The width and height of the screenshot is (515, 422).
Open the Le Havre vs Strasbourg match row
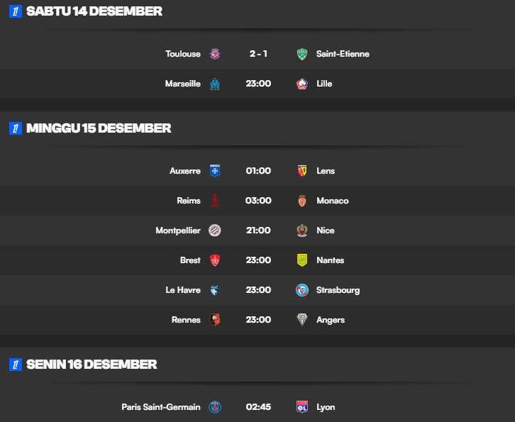[x=257, y=290]
